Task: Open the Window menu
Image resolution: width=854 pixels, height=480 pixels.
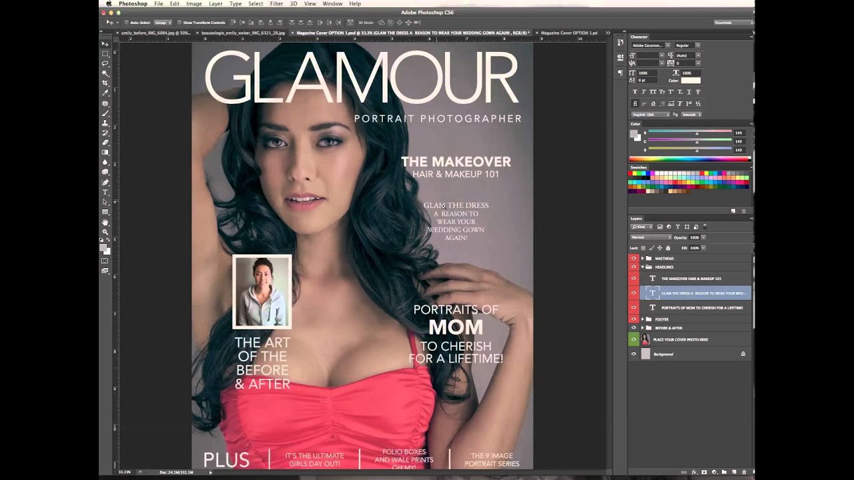Action: coord(332,3)
